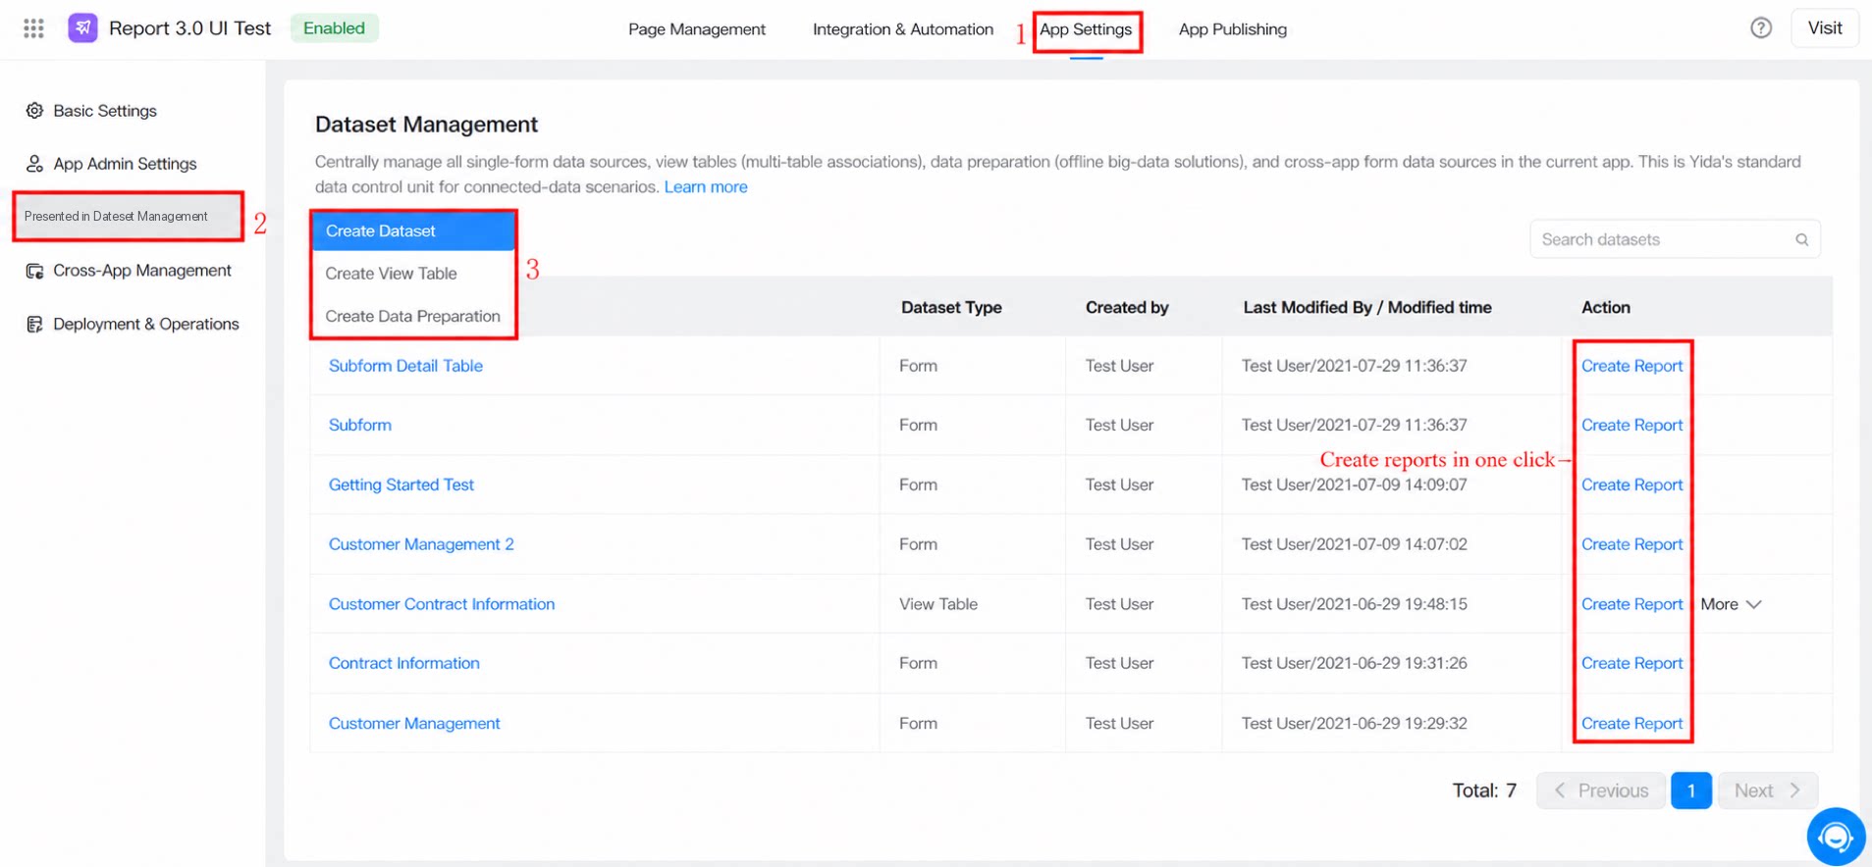Open the customer support chat bubble icon
Image resolution: width=1872 pixels, height=867 pixels.
1835,837
